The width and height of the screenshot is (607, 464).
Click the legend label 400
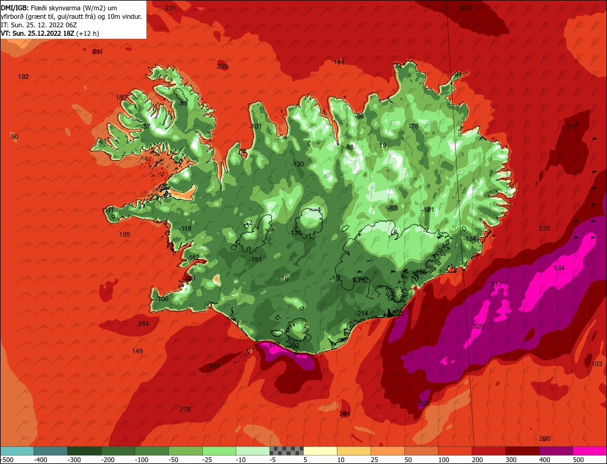pos(544,460)
